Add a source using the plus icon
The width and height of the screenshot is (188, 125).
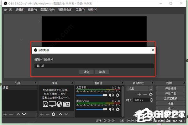click(42, 114)
